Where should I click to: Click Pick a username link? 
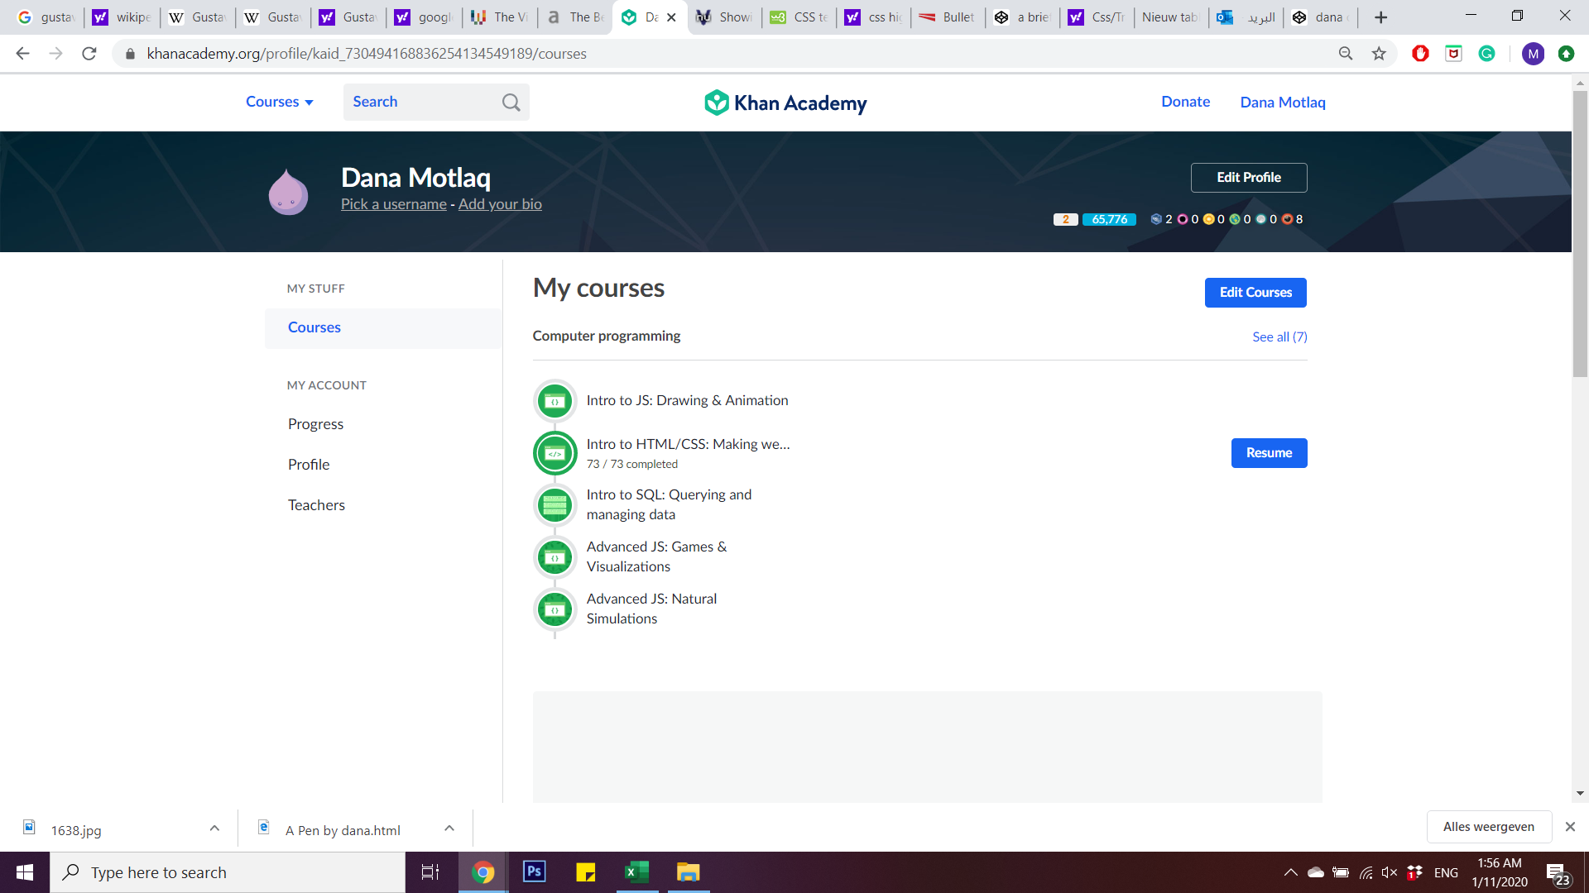[394, 204]
